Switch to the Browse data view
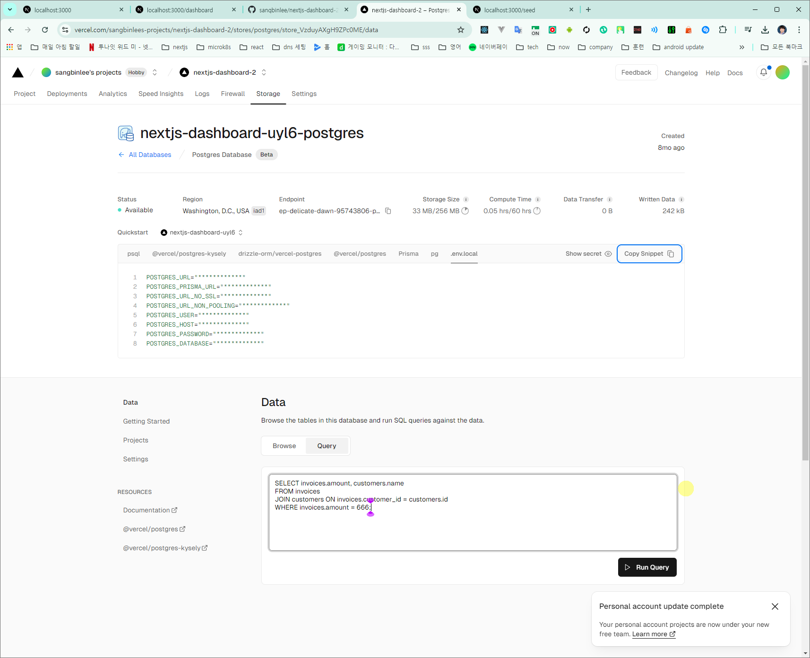 (x=284, y=446)
